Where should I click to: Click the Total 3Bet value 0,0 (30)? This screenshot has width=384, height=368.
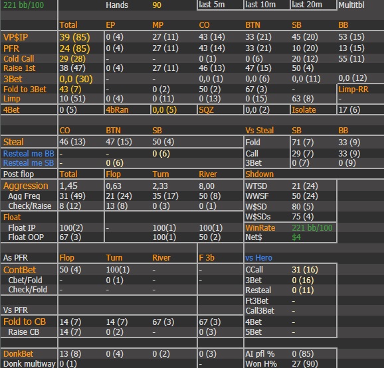click(x=76, y=79)
